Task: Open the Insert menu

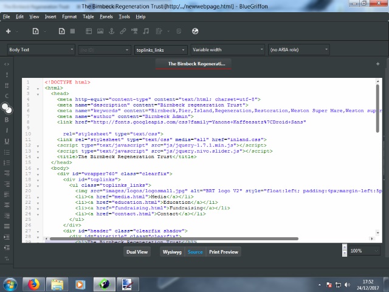Action: 50,16
